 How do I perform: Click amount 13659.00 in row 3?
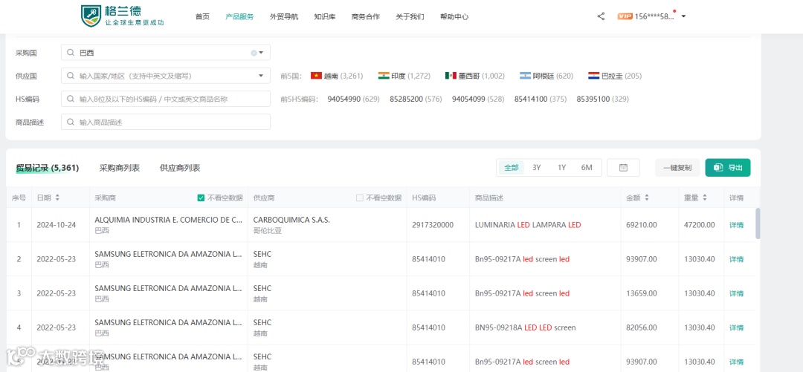coord(641,293)
